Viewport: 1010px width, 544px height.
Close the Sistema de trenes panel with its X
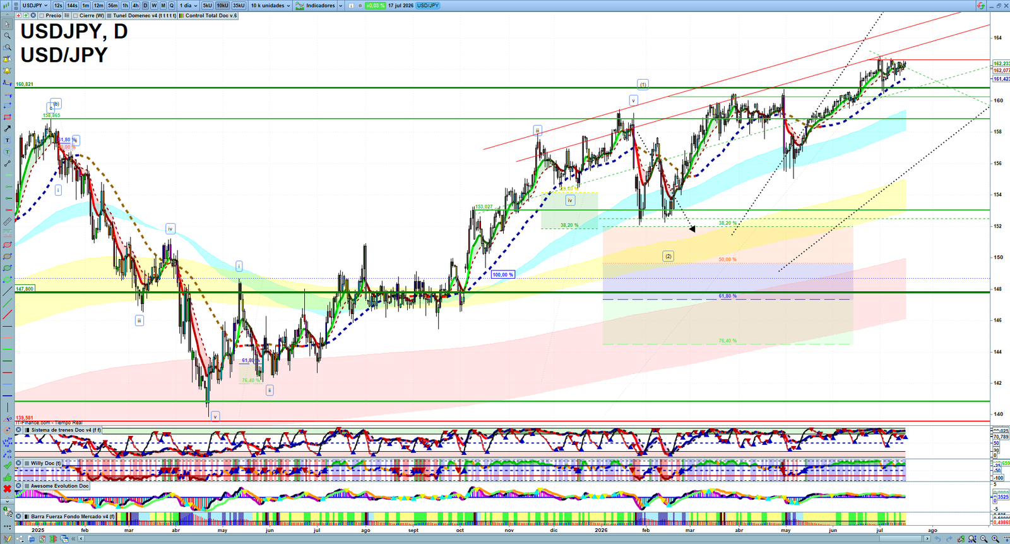pos(19,430)
